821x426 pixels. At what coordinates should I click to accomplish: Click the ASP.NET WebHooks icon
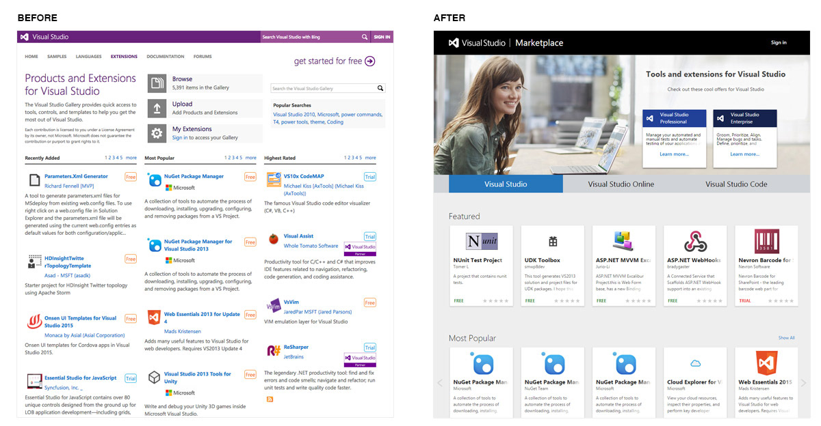pyautogui.click(x=695, y=242)
